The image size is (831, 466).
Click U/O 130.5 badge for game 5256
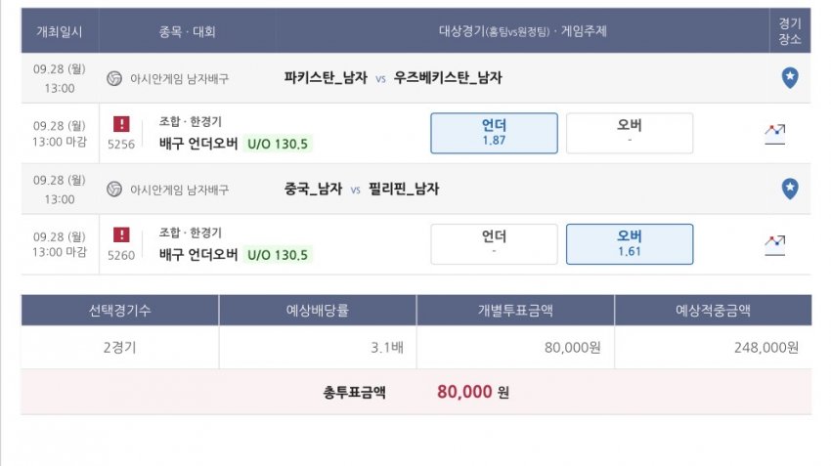(x=278, y=144)
